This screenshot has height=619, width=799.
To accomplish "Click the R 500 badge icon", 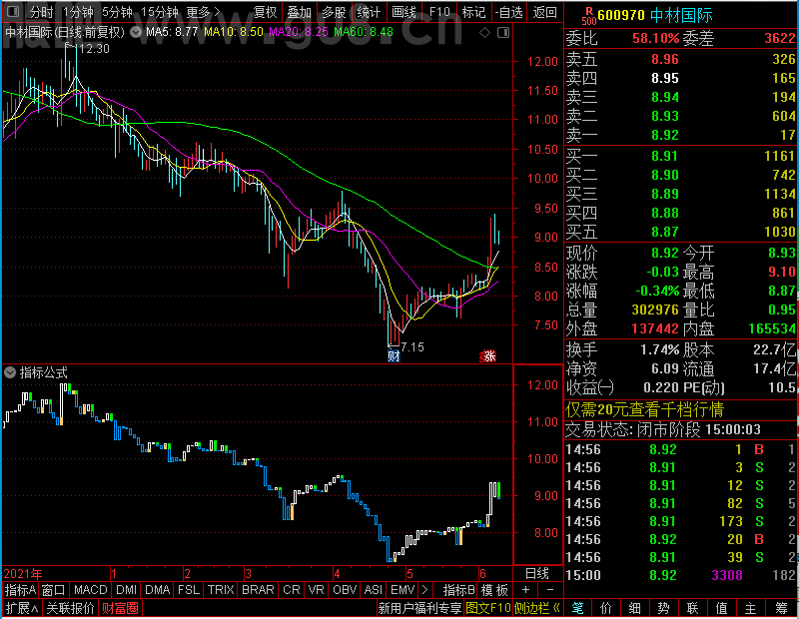I will point(589,16).
